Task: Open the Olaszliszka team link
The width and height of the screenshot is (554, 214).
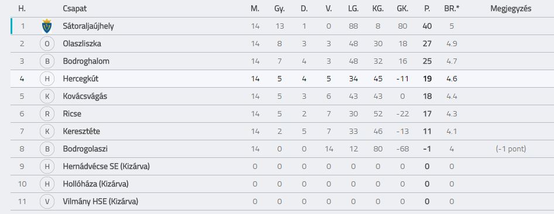Action: [82, 44]
